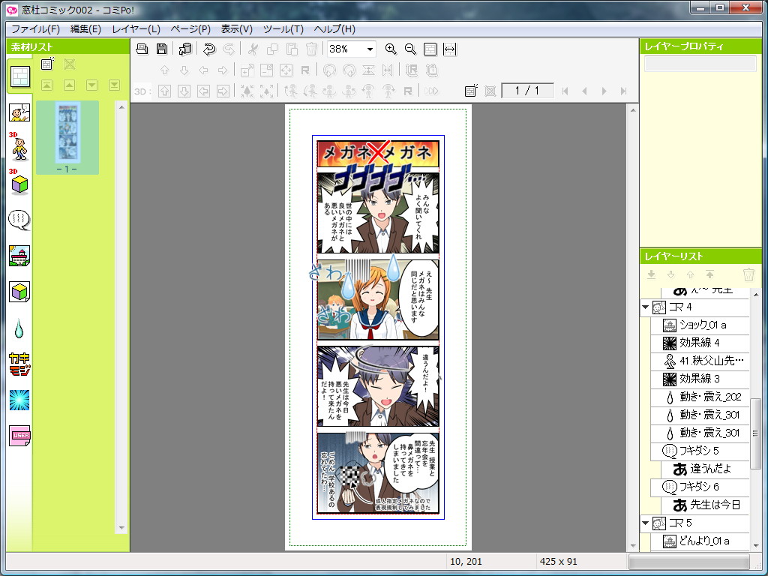Viewport: 768px width, 576px height.
Task: Select the 先生は今日 text layer
Action: pyautogui.click(x=705, y=505)
